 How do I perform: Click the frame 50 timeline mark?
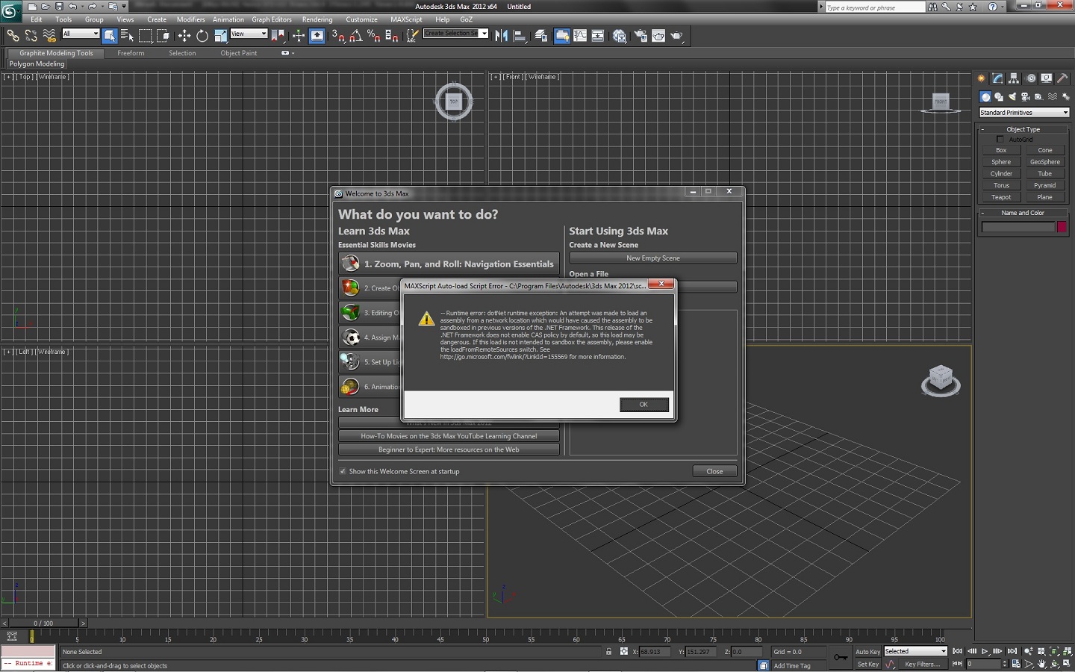(486, 638)
